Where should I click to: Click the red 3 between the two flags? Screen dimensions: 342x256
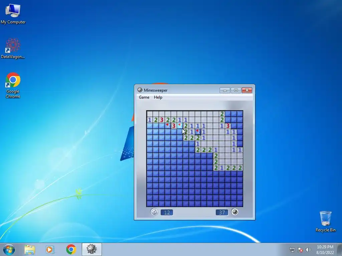(174, 126)
